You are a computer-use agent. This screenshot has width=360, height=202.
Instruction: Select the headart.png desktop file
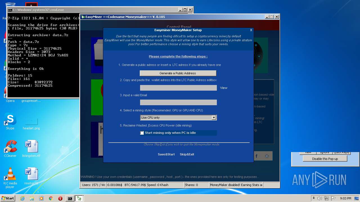point(31,123)
